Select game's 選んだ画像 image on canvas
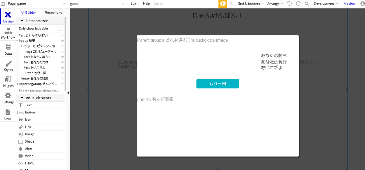Screen dimensions: 365x170 pyautogui.click(x=155, y=99)
